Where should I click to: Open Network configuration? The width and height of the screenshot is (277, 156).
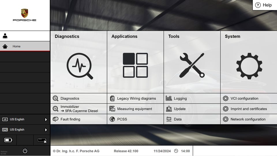pyautogui.click(x=249, y=119)
